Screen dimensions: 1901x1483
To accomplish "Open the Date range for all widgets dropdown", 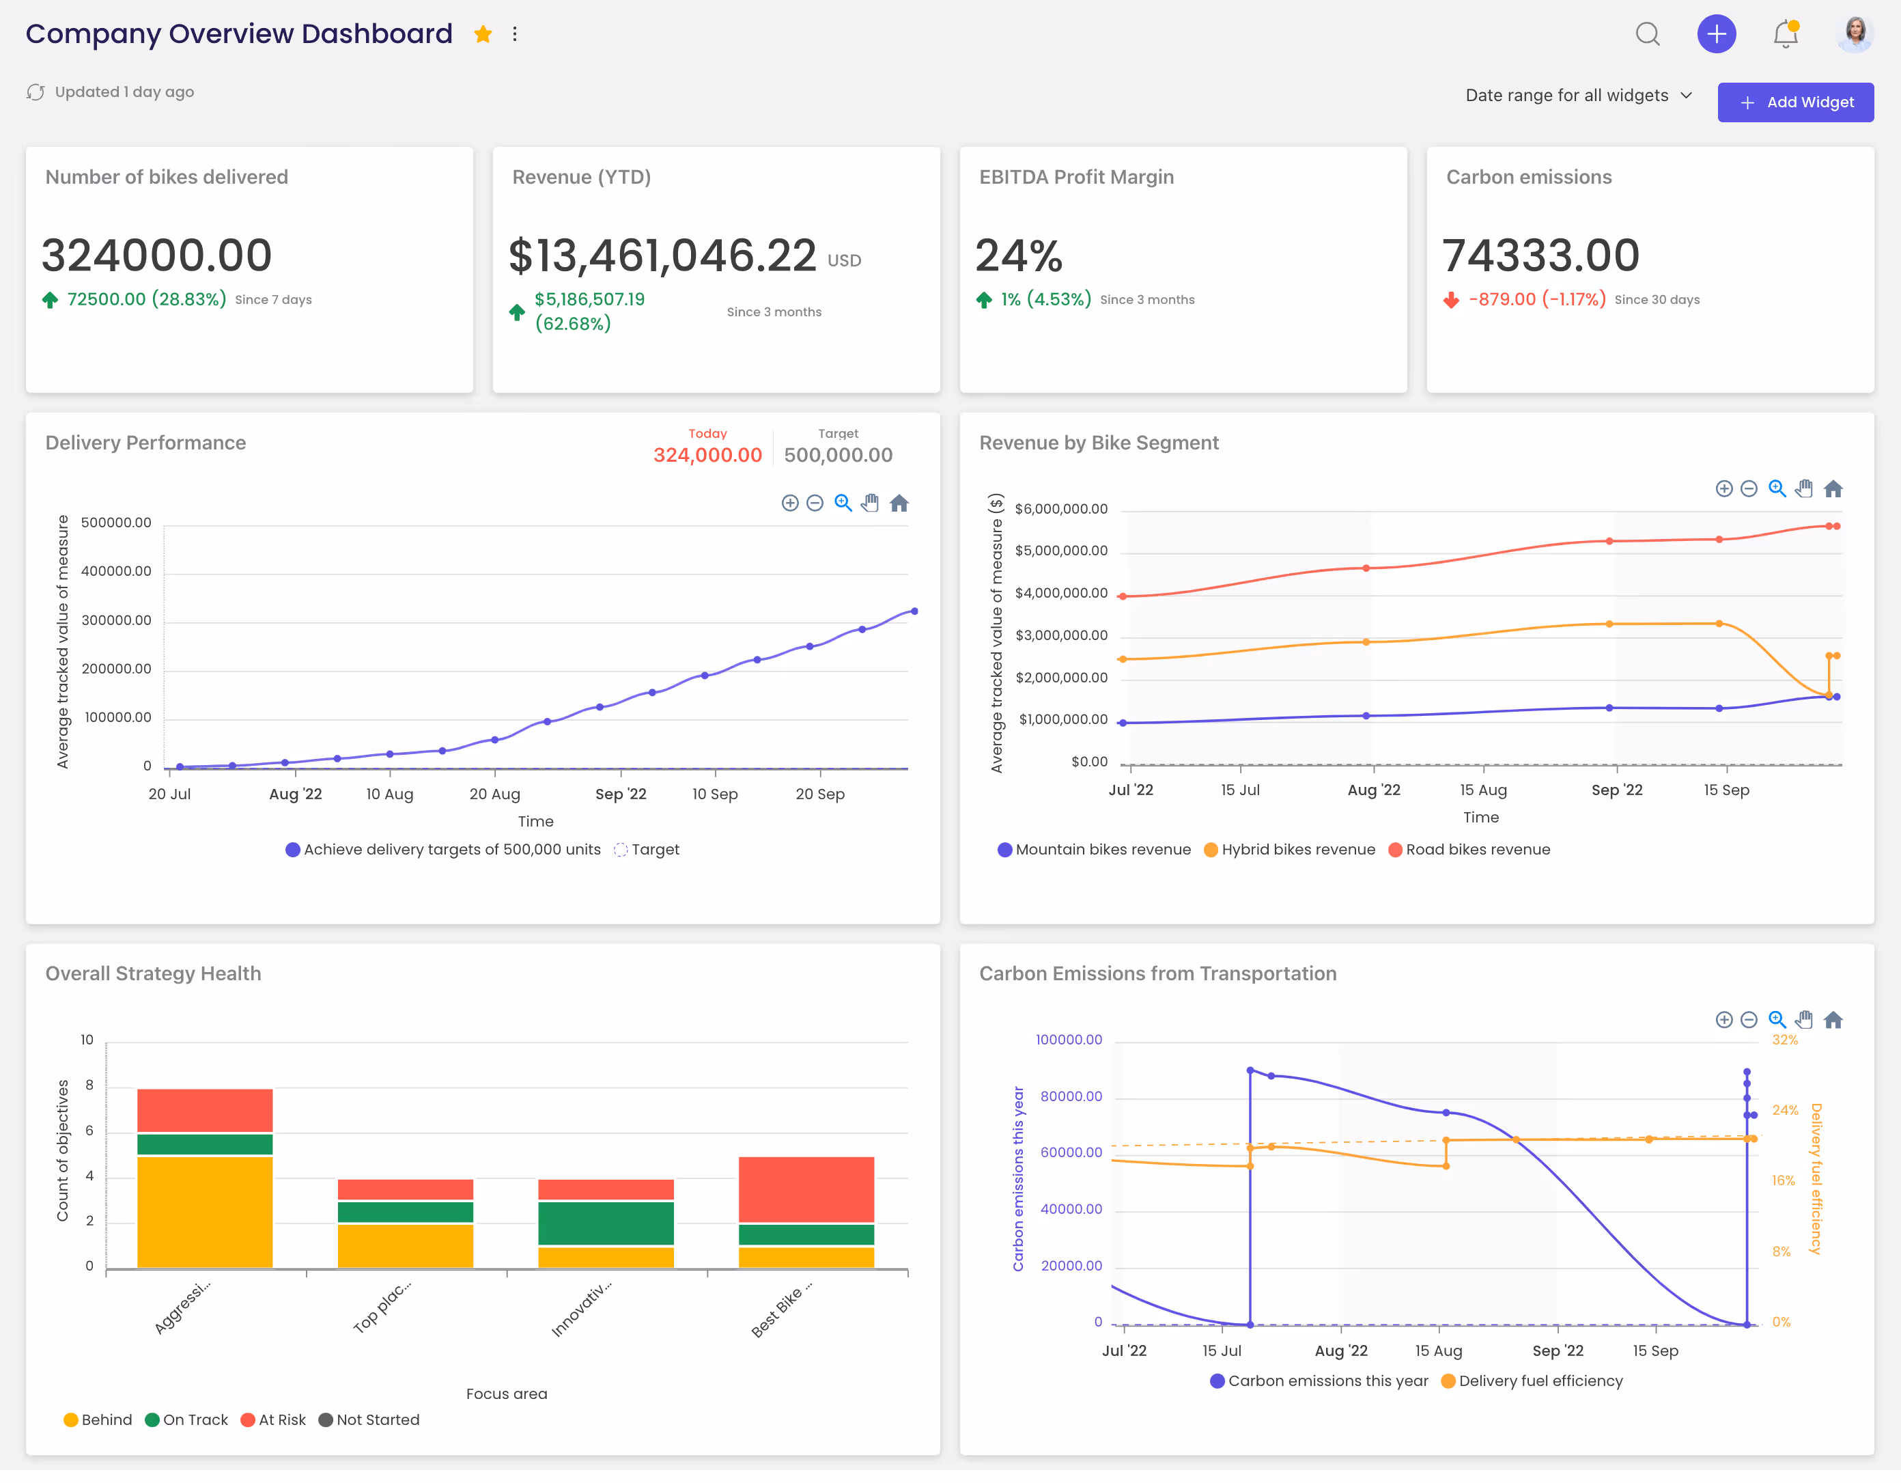I will (x=1577, y=95).
